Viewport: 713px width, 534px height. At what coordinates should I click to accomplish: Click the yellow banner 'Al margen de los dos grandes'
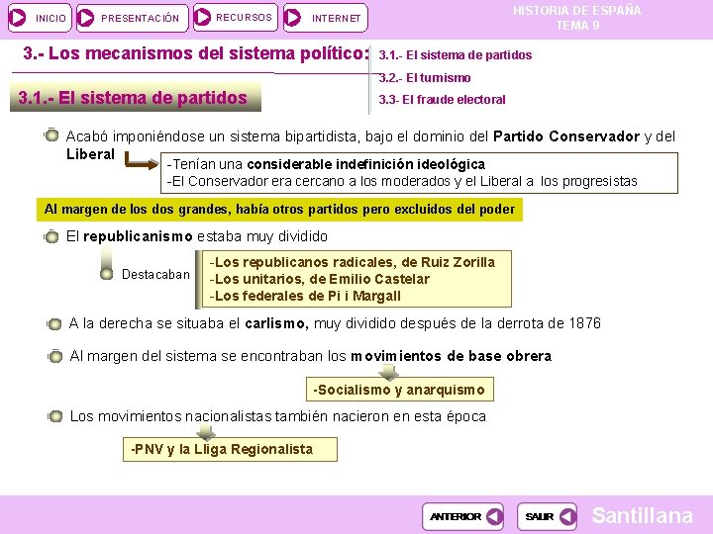[279, 210]
